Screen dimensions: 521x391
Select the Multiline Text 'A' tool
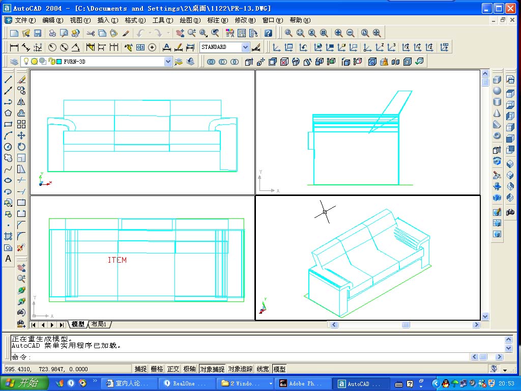pyautogui.click(x=8, y=259)
